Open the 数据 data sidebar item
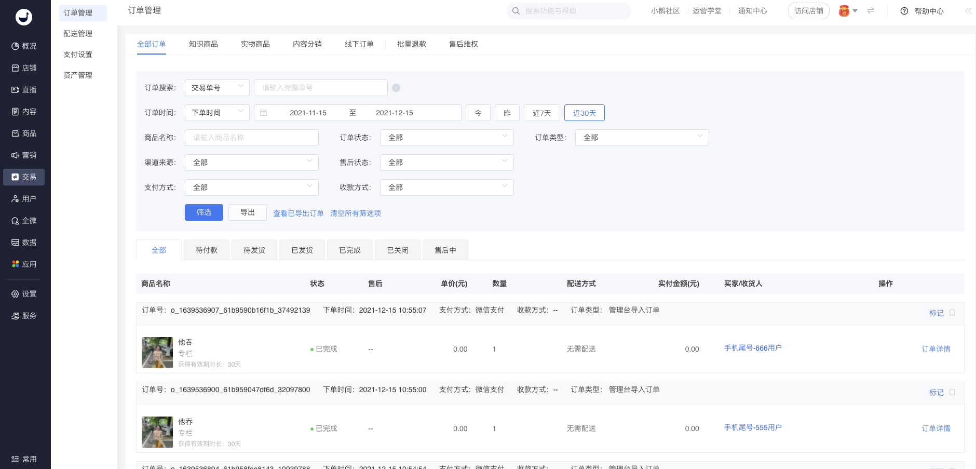This screenshot has height=469, width=976. 24,243
